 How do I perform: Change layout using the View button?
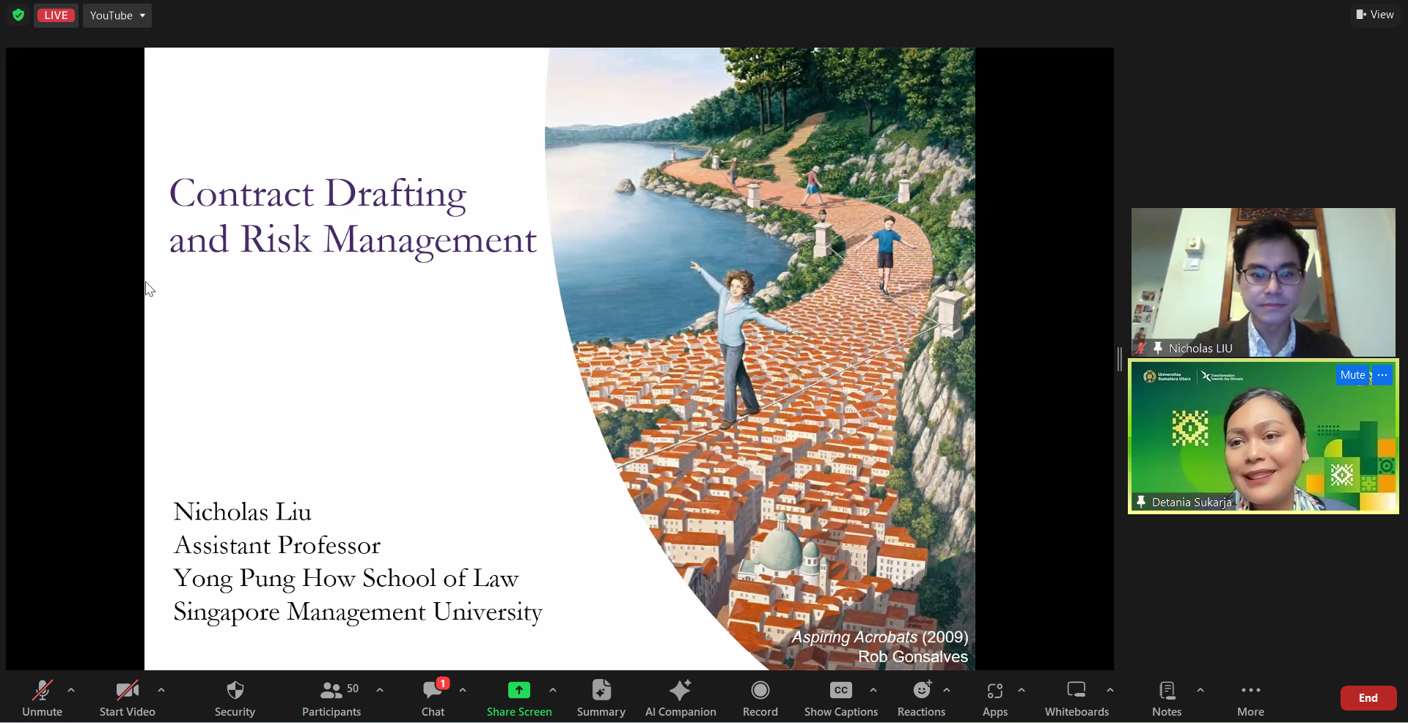pyautogui.click(x=1375, y=15)
